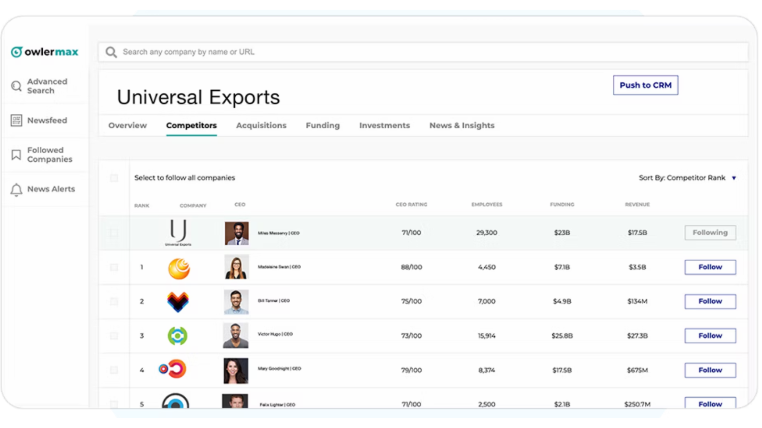The width and height of the screenshot is (762, 428).
Task: Click the owlermax logo icon
Action: 16,52
